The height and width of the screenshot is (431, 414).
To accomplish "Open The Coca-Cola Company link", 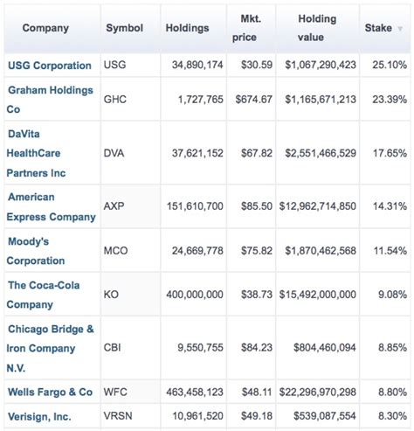I will pyautogui.click(x=43, y=295).
